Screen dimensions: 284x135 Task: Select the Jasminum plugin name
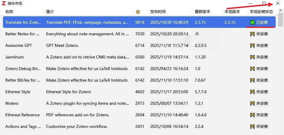[15, 57]
